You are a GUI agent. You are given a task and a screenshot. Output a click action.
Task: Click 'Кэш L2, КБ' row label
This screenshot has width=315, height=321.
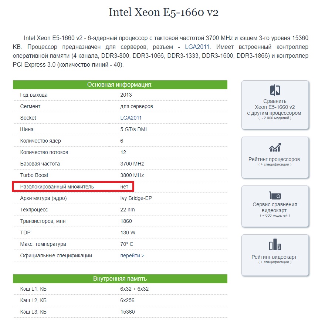[x=33, y=301]
